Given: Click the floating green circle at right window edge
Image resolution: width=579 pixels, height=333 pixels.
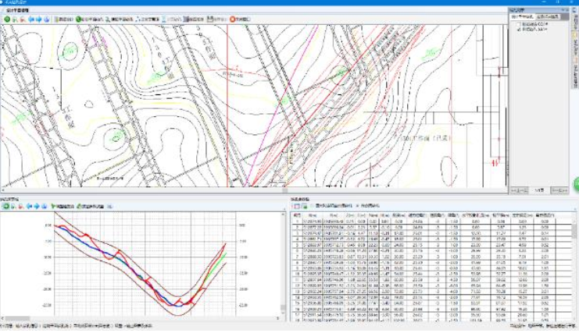Looking at the screenshot, I should coord(575,185).
